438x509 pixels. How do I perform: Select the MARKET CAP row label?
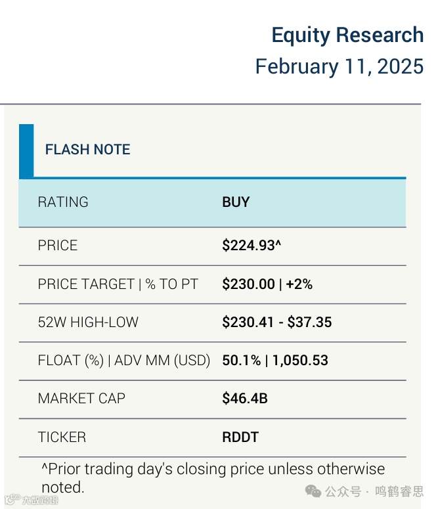(81, 399)
